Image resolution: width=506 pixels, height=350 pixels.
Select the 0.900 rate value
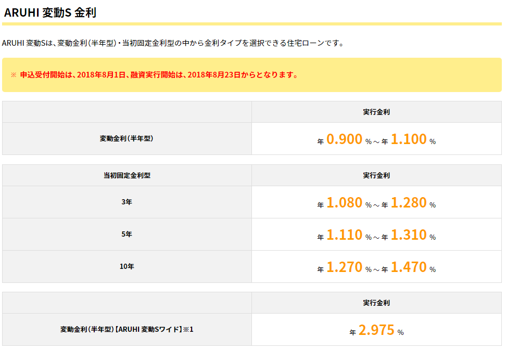[x=344, y=139]
